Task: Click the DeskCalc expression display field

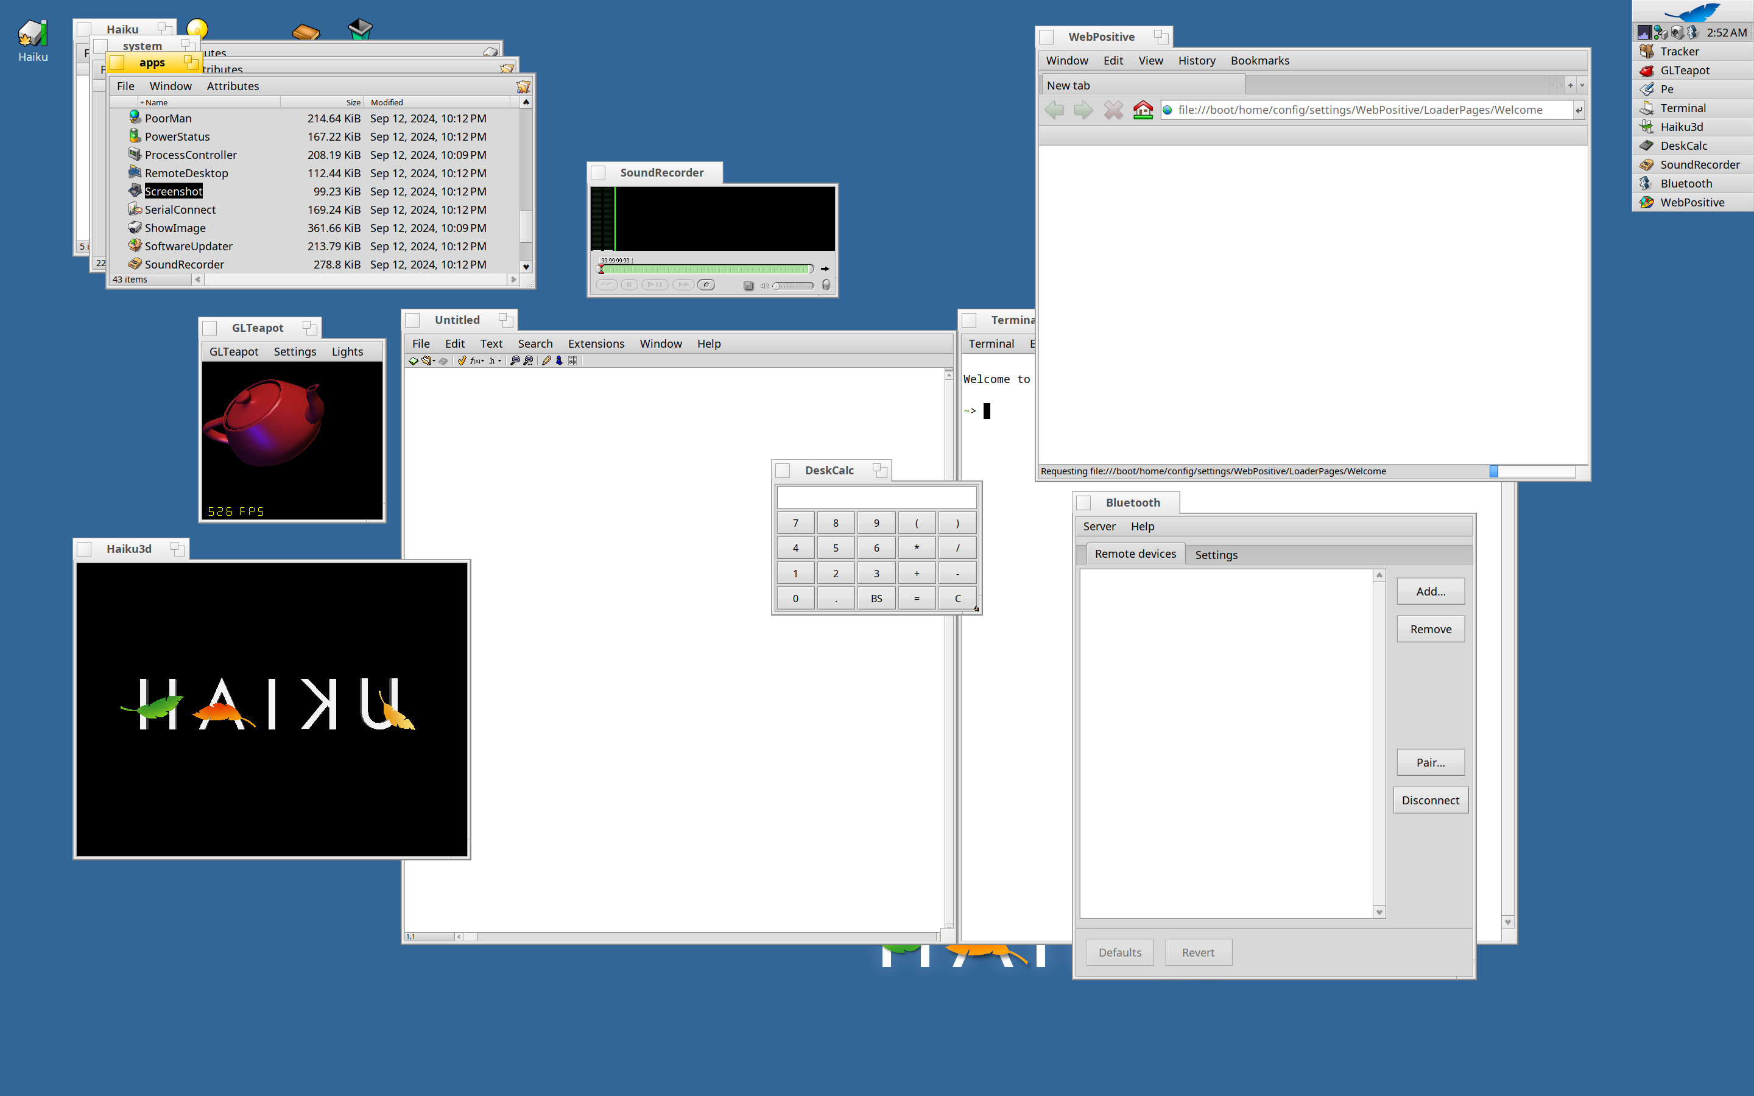Action: [876, 497]
